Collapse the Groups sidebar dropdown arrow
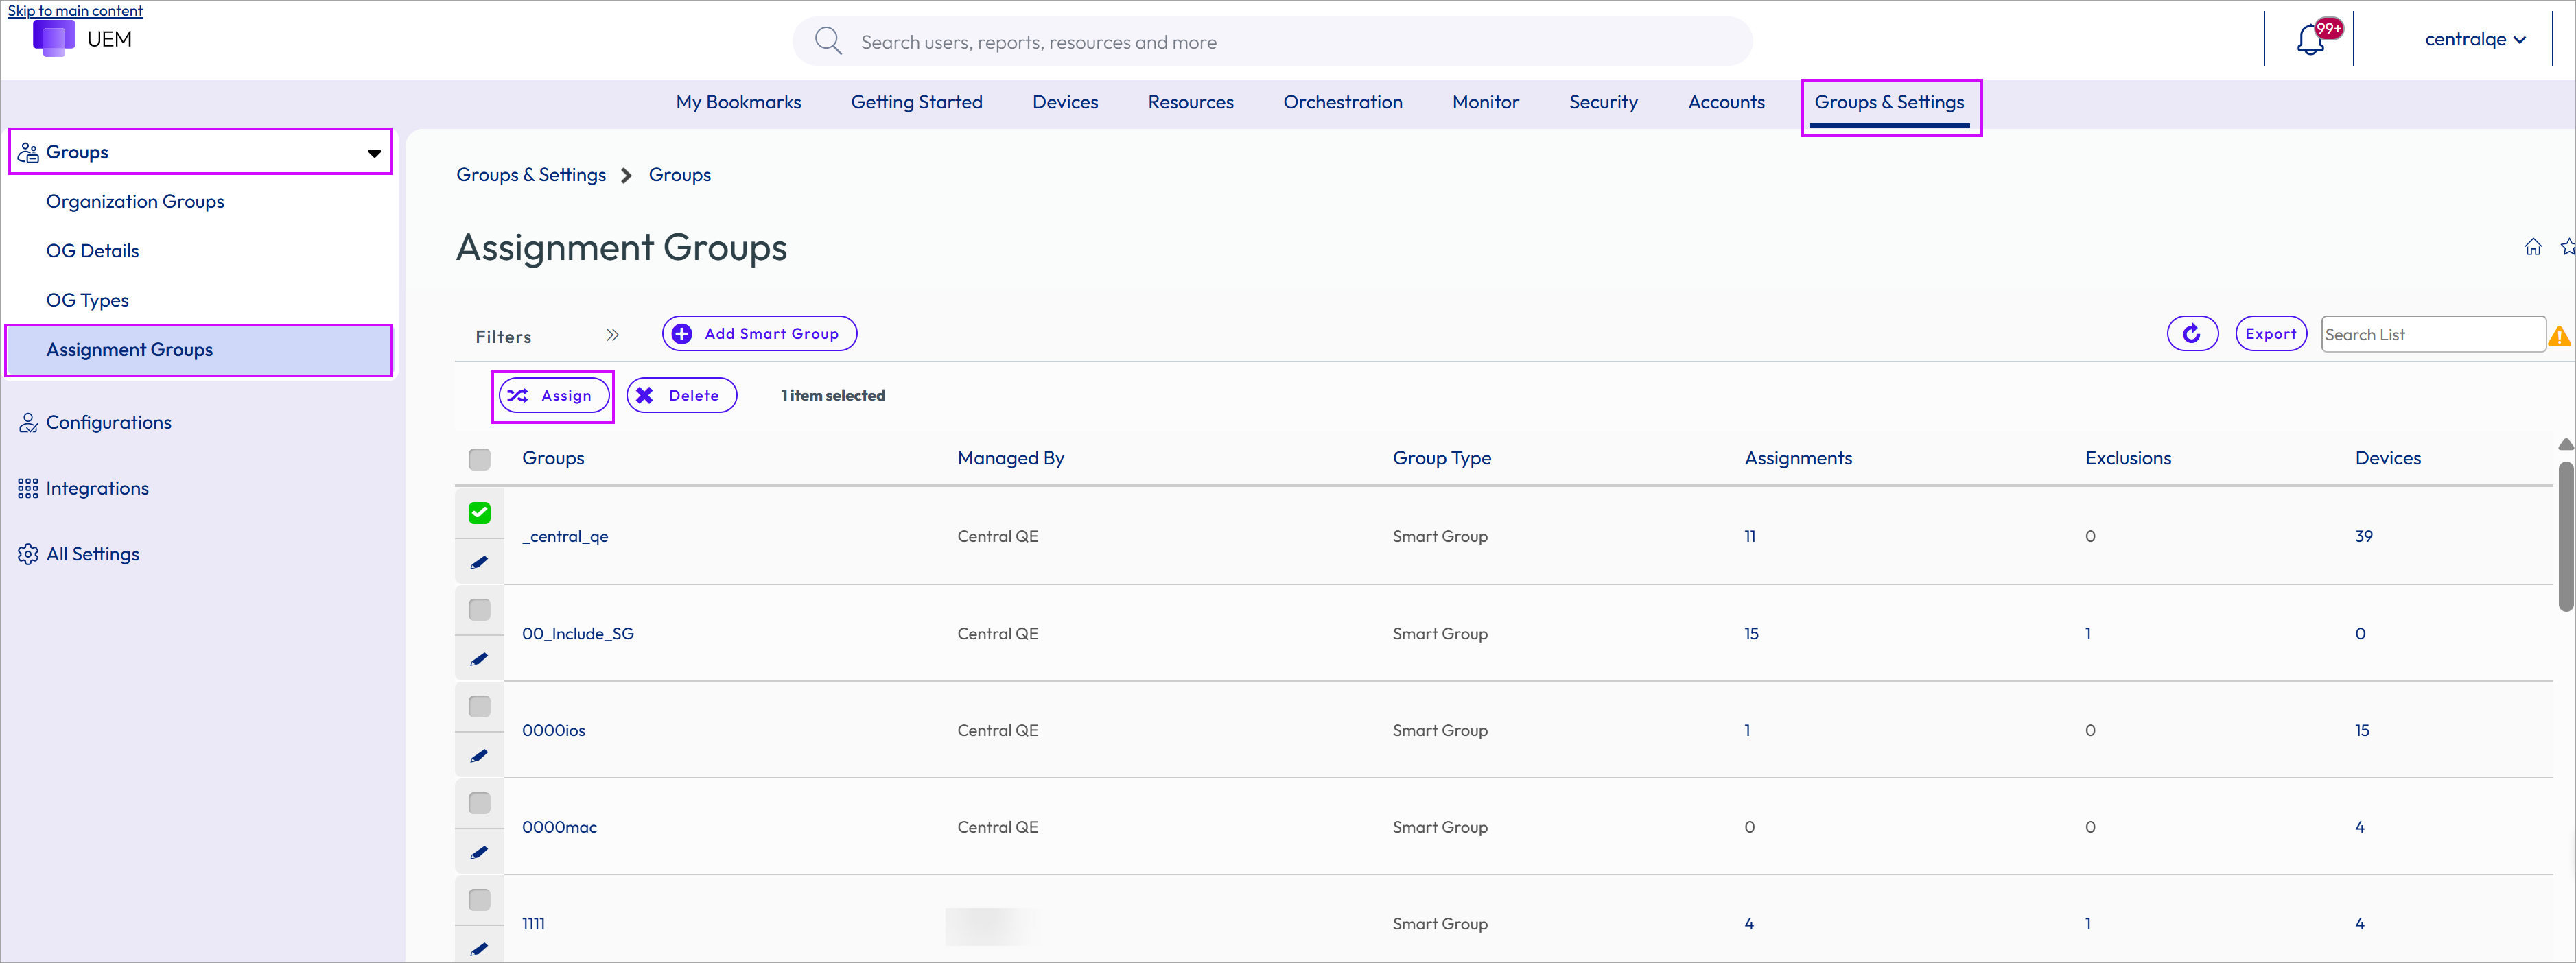This screenshot has width=2576, height=963. click(x=374, y=153)
